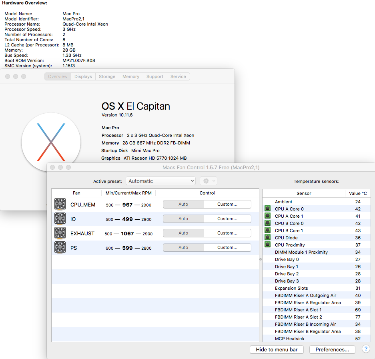The width and height of the screenshot is (375, 359).
Task: Click the CPU_MEM fan name
Action: click(x=83, y=205)
